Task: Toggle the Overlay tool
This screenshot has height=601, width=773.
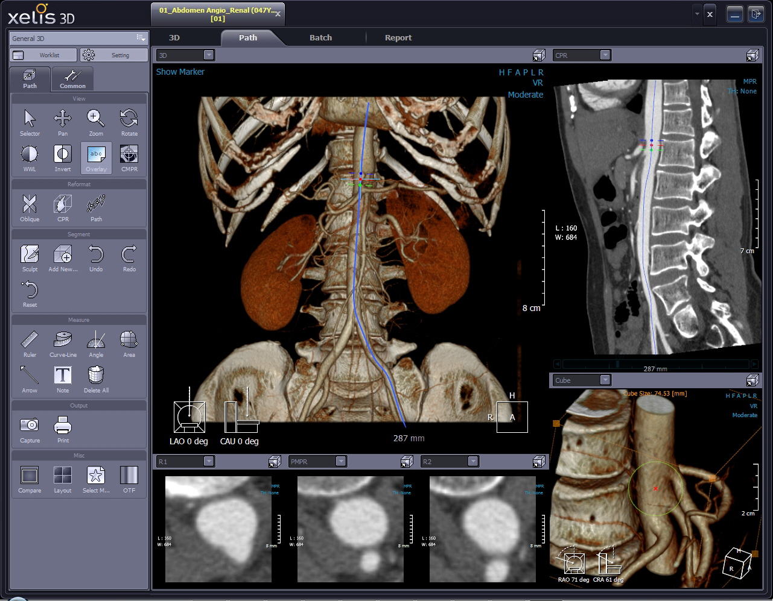Action: tap(96, 158)
